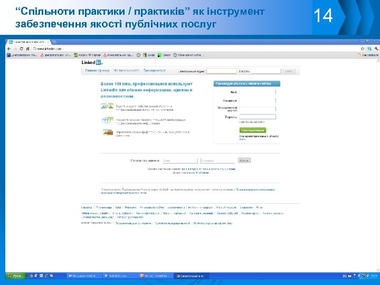Click the 'Фамилия' last name field in signup form
This screenshot has height=285, width=380.
pyautogui.click(x=258, y=101)
